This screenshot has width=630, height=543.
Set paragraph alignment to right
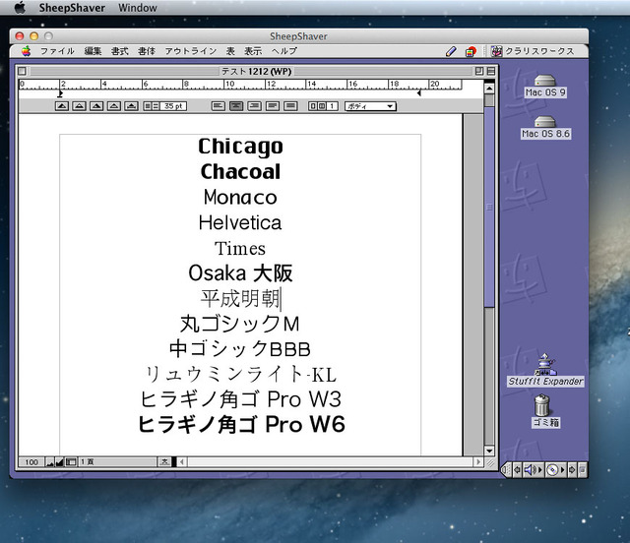(x=254, y=106)
